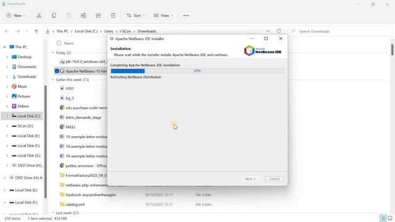Image resolution: width=395 pixels, height=222 pixels.
Task: Open the New item dropdown
Action: coord(16,15)
